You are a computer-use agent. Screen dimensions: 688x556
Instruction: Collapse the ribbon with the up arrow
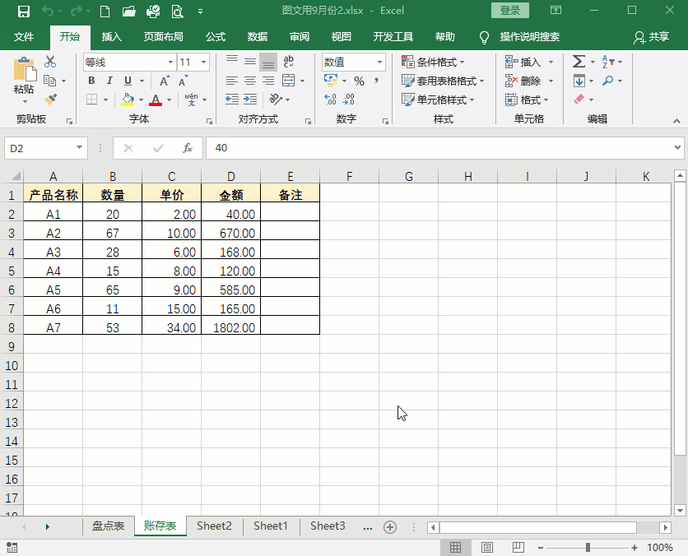pos(676,121)
